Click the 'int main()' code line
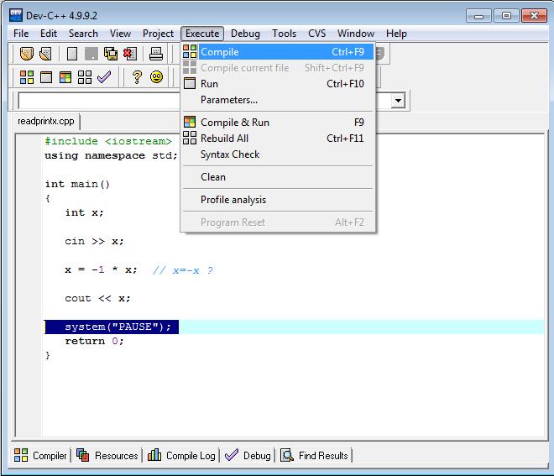This screenshot has height=476, width=554. coord(77,184)
